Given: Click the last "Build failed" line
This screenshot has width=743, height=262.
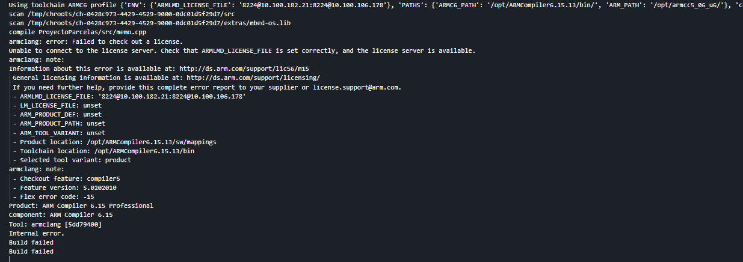Looking at the screenshot, I should pyautogui.click(x=31, y=251).
